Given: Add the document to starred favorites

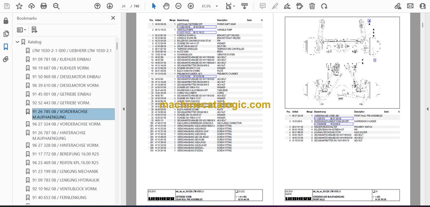Looking at the screenshot, I should 19,6.
